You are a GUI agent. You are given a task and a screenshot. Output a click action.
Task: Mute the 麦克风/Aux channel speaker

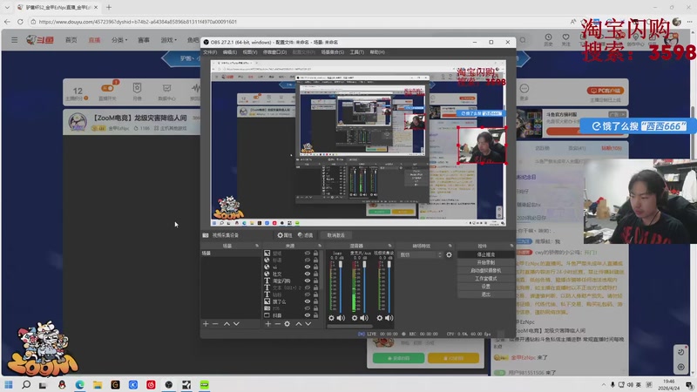(364, 318)
